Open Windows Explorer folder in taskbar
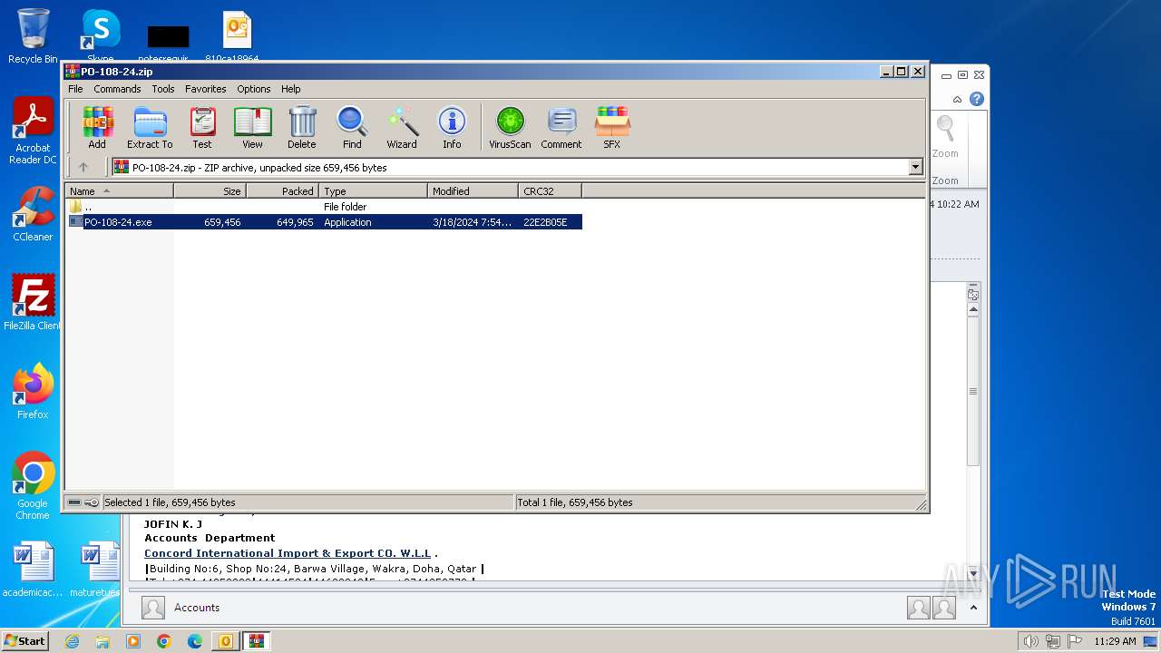Viewport: 1161px width, 653px height. [x=102, y=641]
